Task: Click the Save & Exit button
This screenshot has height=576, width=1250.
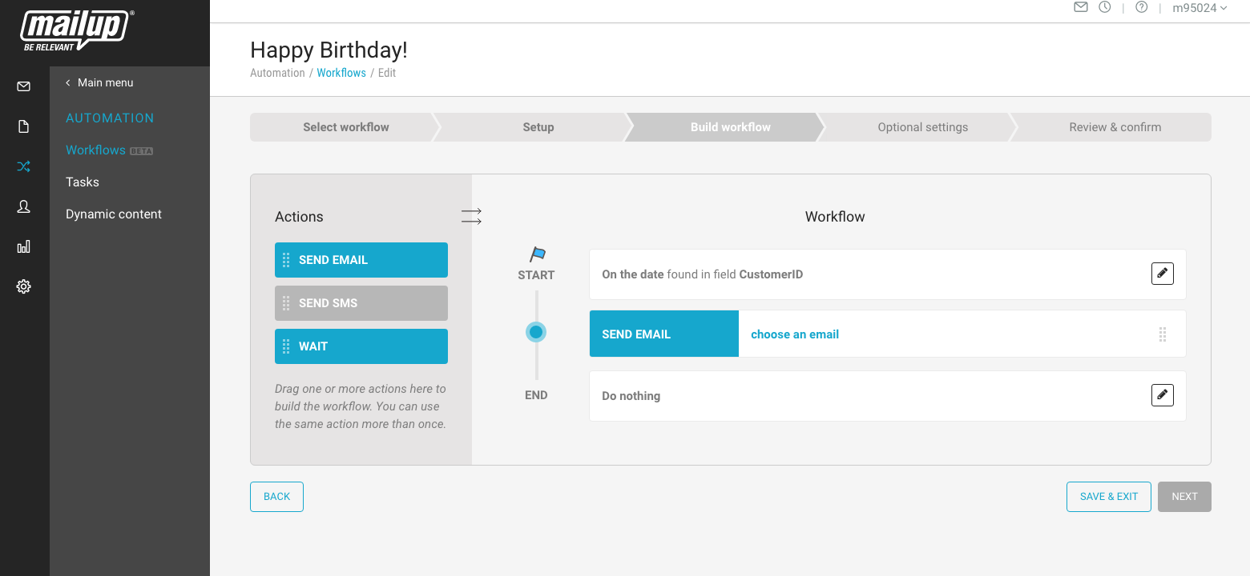Action: pos(1108,497)
